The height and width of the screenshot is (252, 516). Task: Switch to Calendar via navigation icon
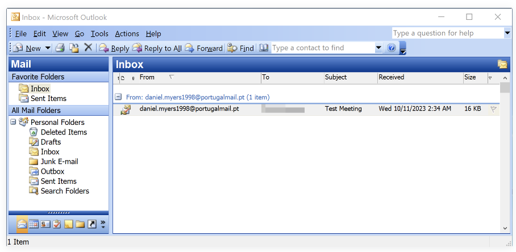(34, 224)
